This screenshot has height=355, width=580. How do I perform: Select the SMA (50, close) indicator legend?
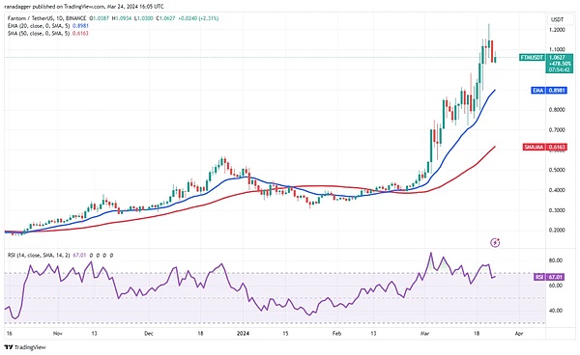(48, 33)
